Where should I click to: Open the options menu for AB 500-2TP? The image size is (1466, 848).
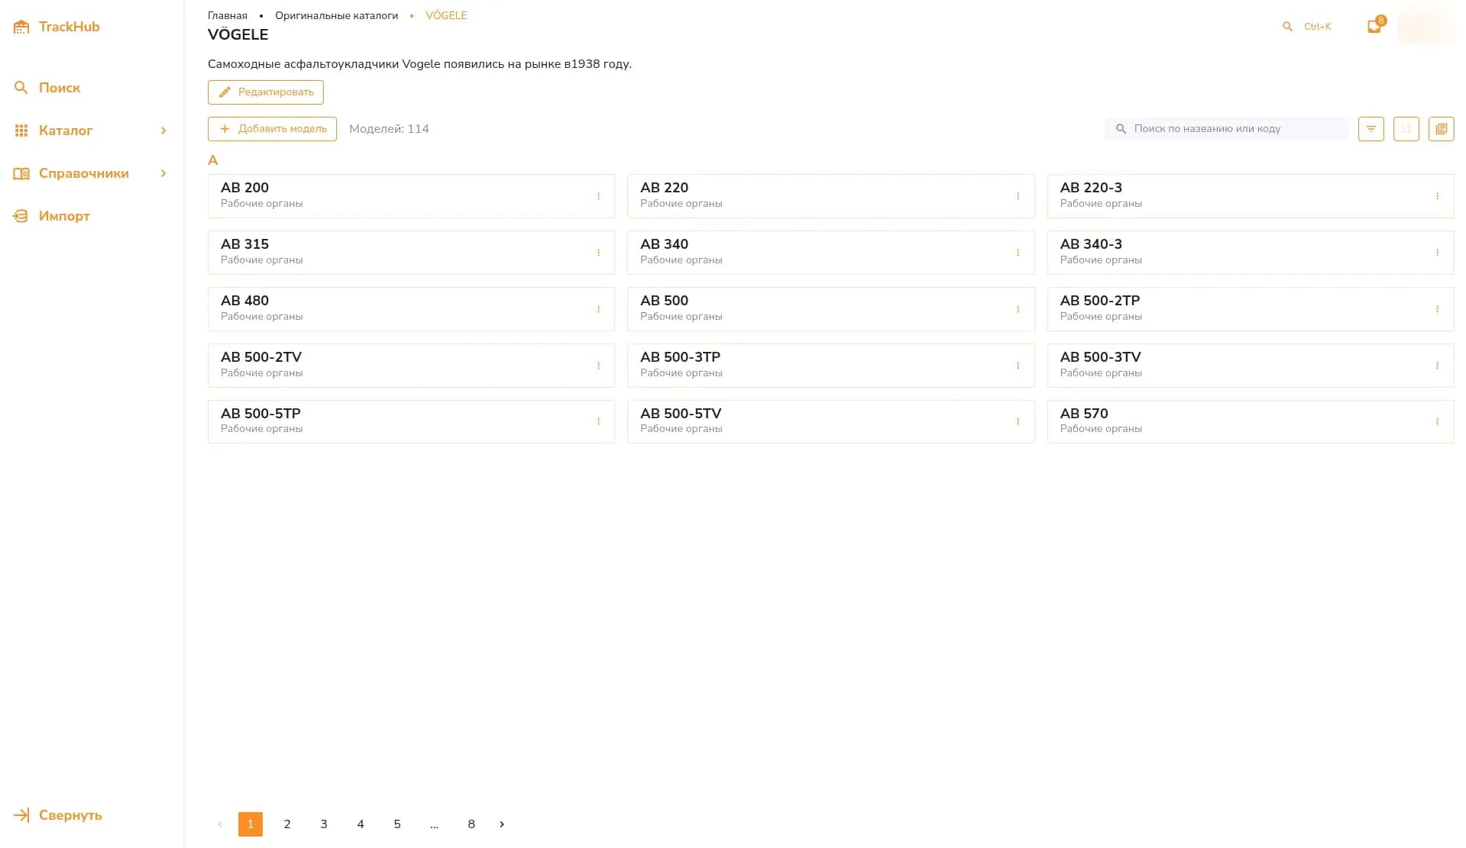pyautogui.click(x=1437, y=309)
